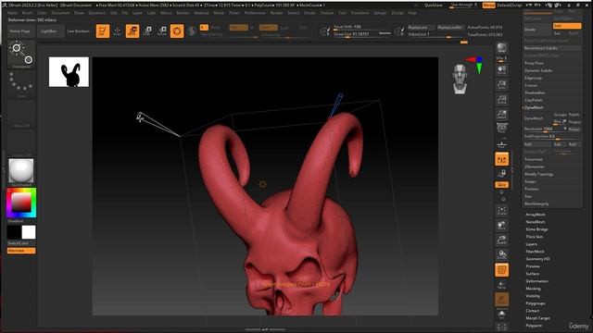Collapse the DynaMesh section header
The width and height of the screenshot is (593, 333).
(534, 107)
